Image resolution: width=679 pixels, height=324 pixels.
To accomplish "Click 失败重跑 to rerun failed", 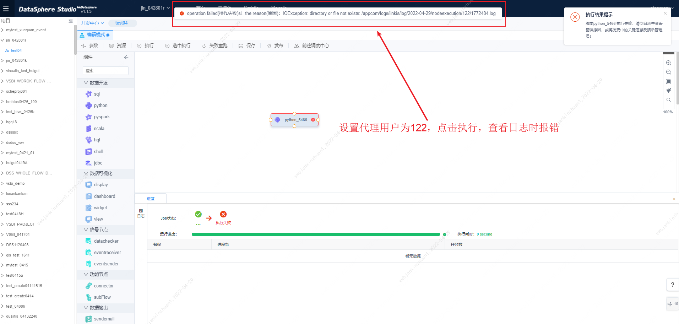I will tap(215, 46).
